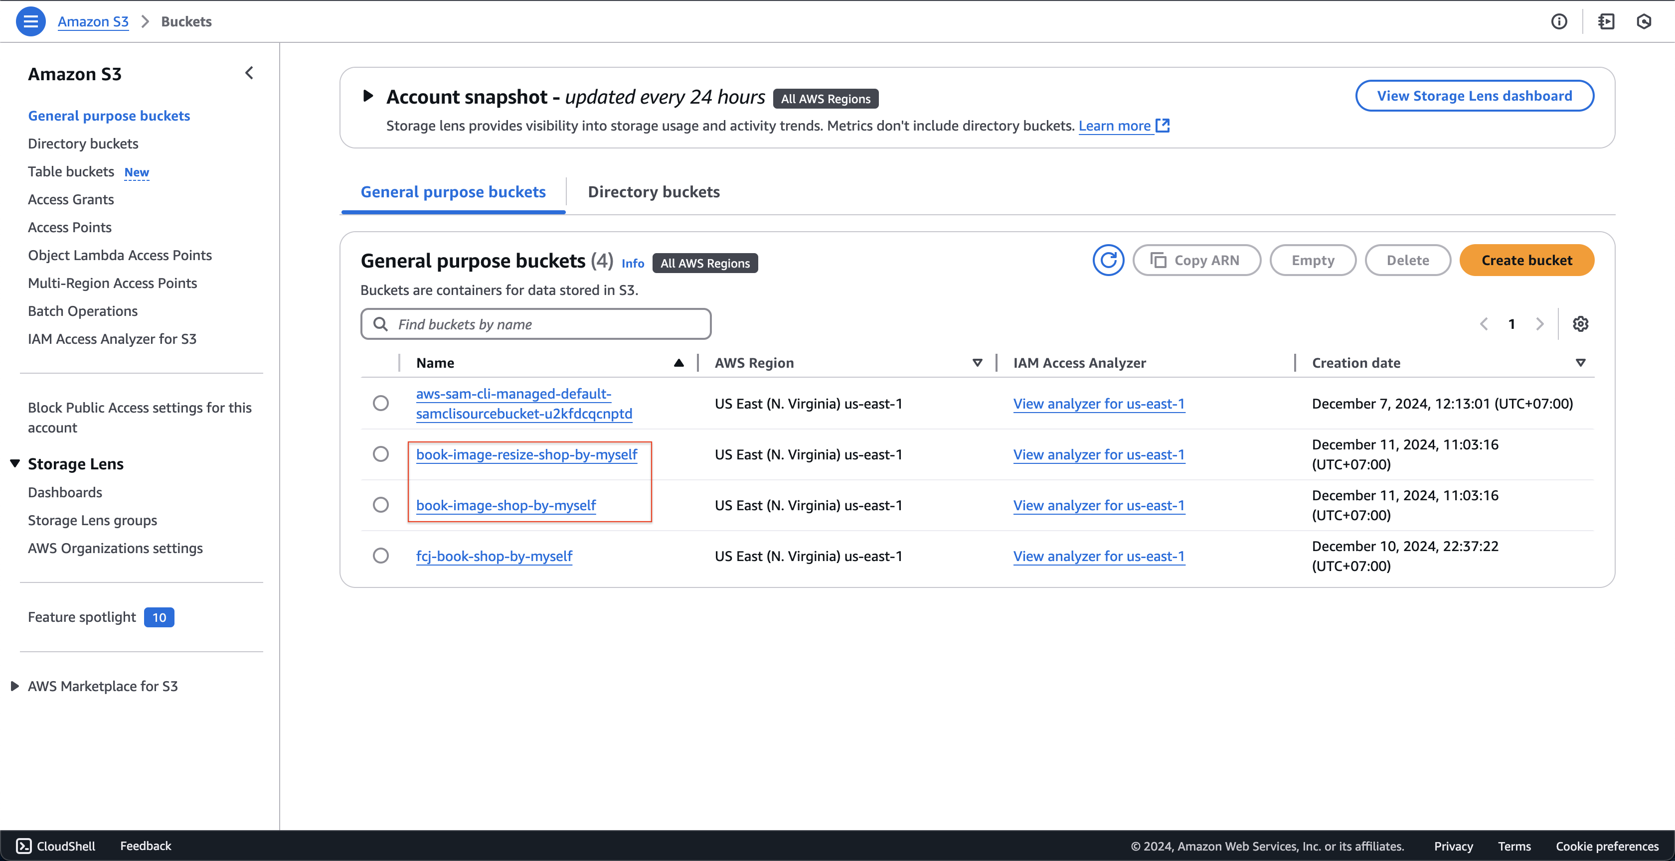Switch to General purpose buckets tab
1675x861 pixels.
coord(453,192)
